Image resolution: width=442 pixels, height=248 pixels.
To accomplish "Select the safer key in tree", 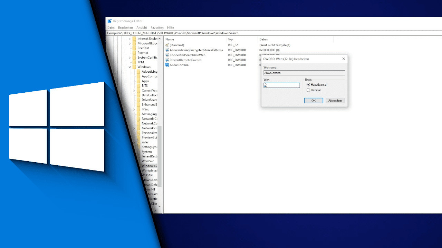I will click(x=145, y=142).
